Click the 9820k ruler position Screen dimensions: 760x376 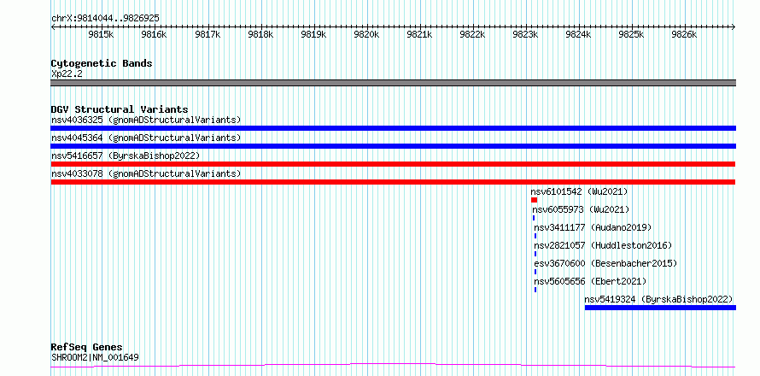[366, 34]
